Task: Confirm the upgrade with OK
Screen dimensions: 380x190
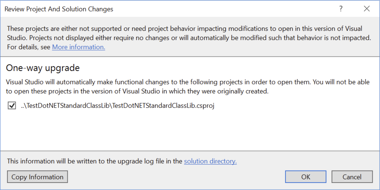Action: [x=306, y=177]
